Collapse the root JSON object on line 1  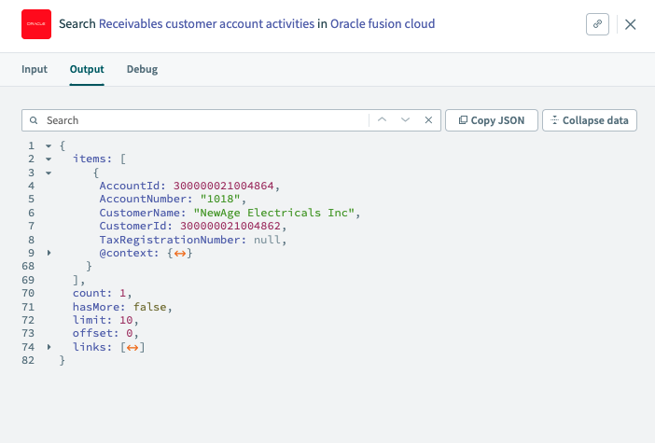(x=48, y=146)
